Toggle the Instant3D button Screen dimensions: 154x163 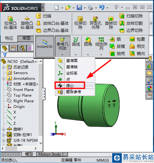pos(45,46)
